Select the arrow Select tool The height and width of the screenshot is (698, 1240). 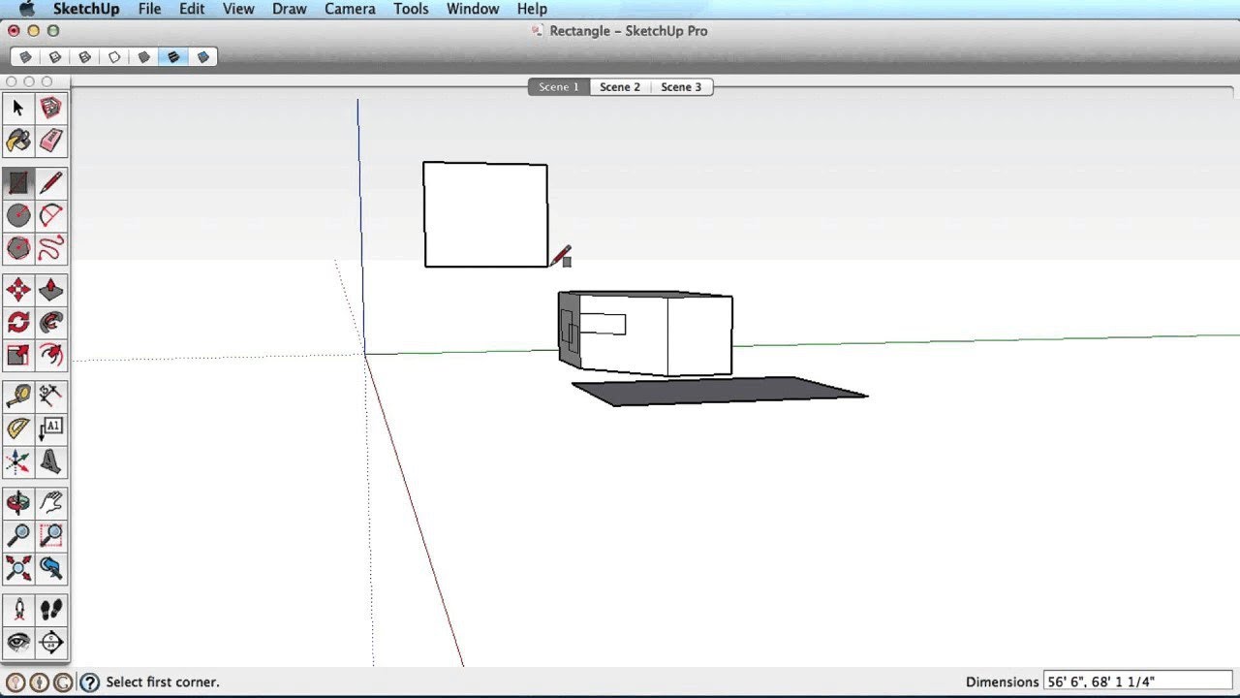18,108
